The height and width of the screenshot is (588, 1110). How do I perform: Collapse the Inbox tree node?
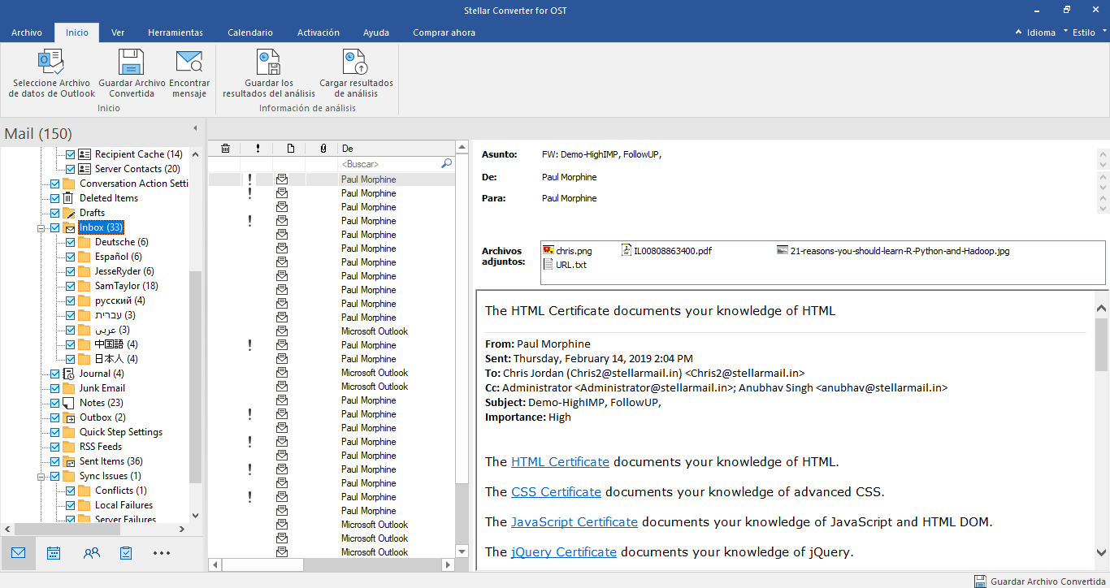pyautogui.click(x=41, y=227)
